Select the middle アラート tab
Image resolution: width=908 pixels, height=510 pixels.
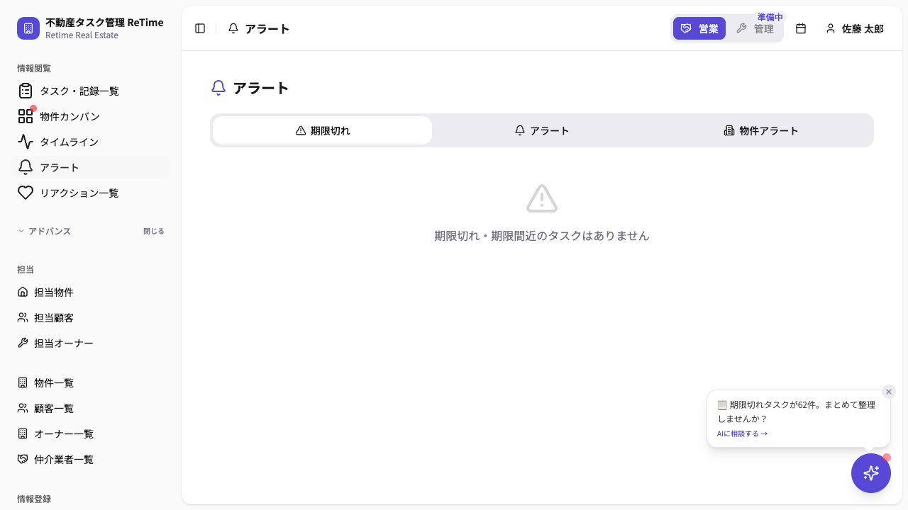[542, 130]
